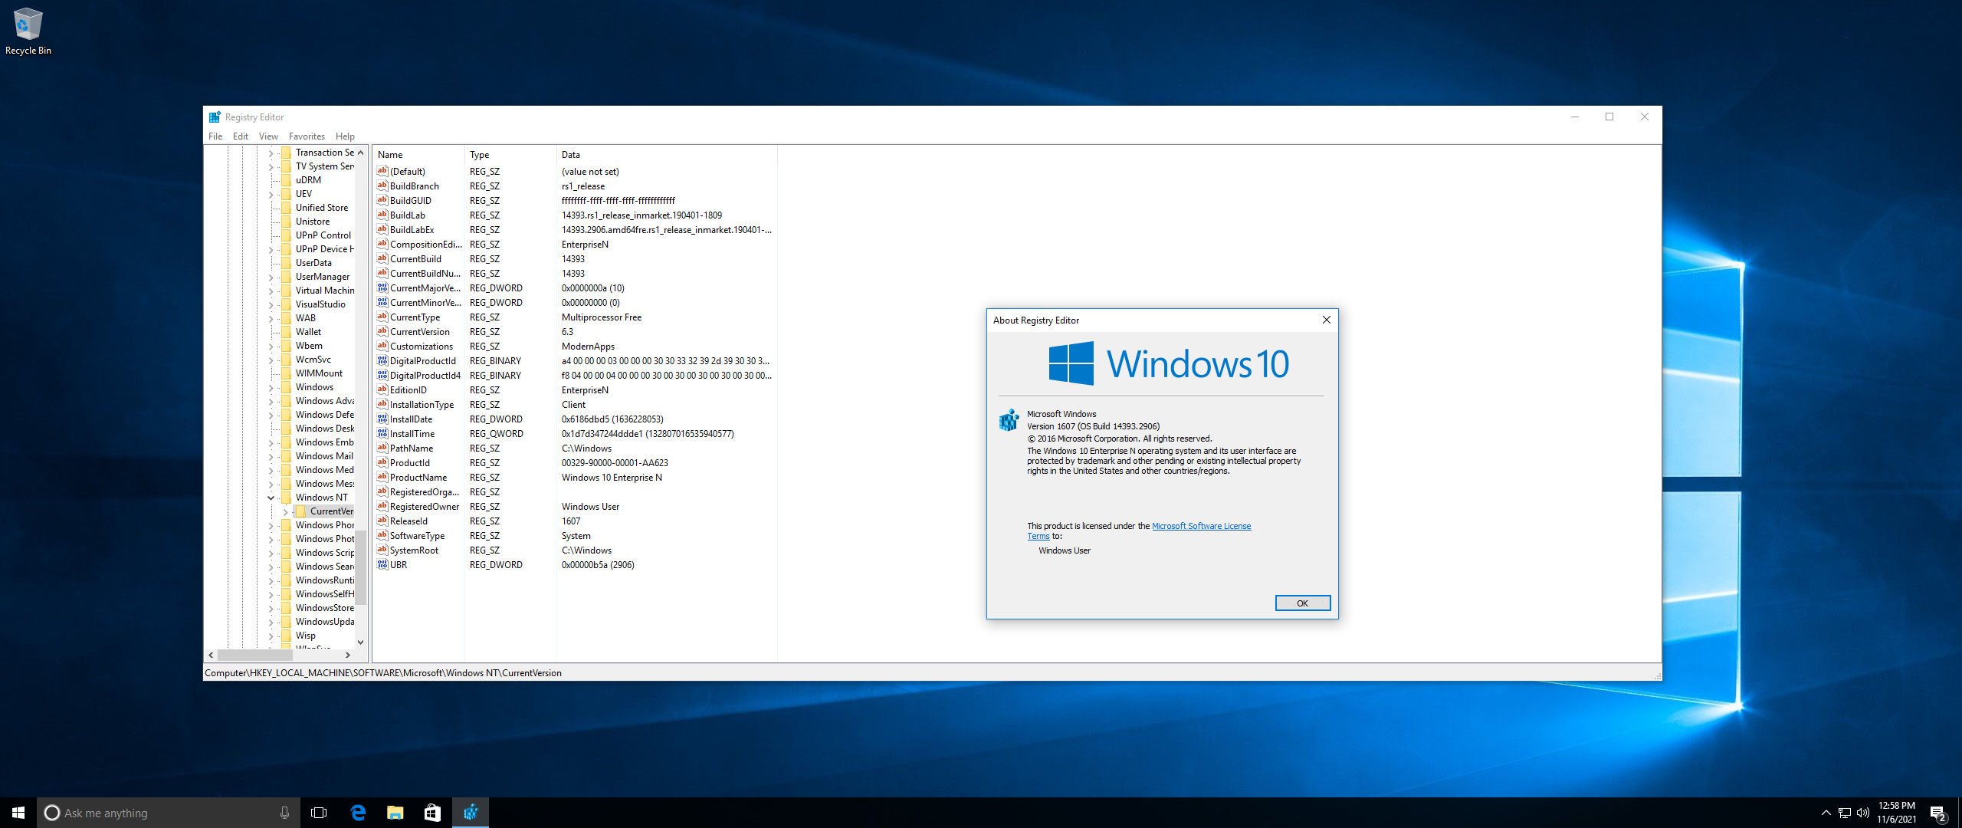The height and width of the screenshot is (828, 1962).
Task: Expand the Wbem tree node
Action: [271, 346]
